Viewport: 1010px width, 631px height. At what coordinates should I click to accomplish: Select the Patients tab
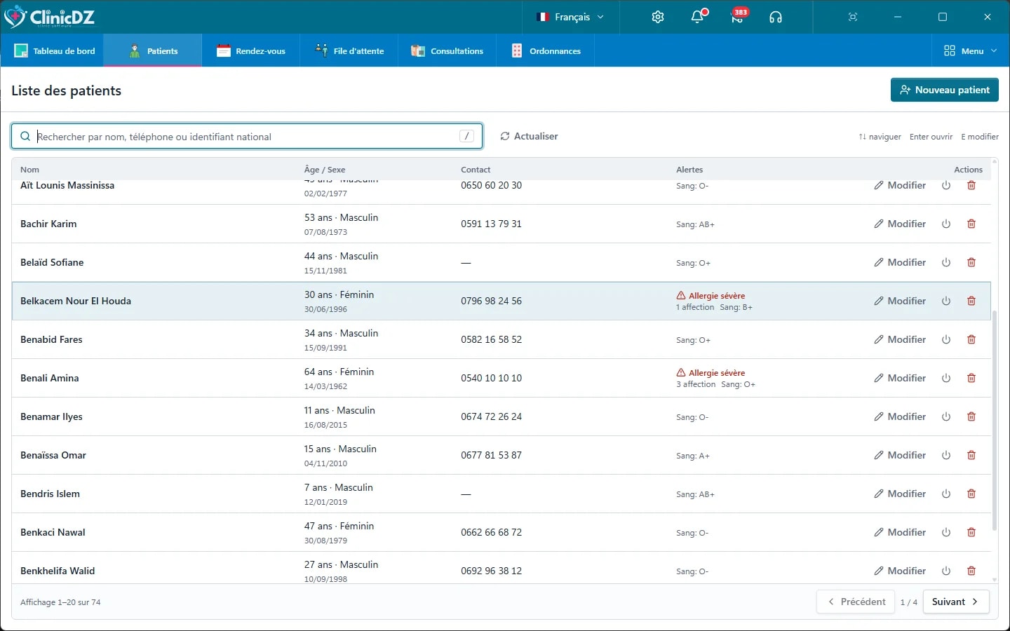[153, 50]
